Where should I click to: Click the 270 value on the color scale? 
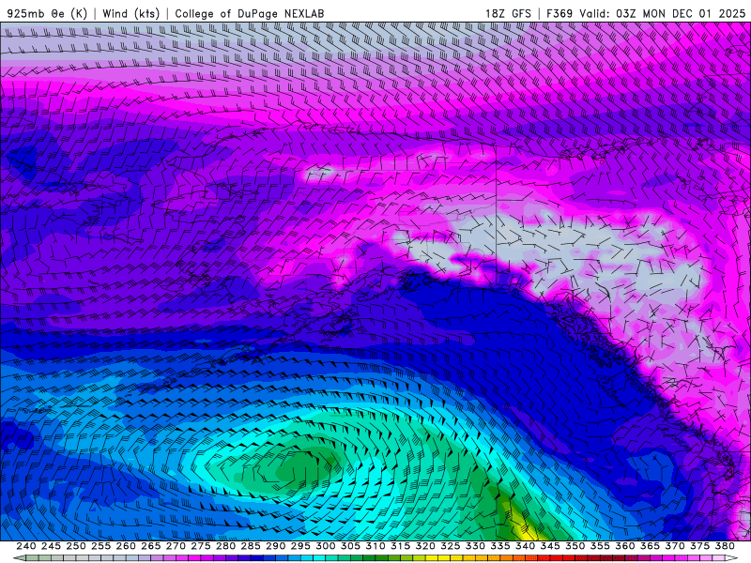coord(176,546)
